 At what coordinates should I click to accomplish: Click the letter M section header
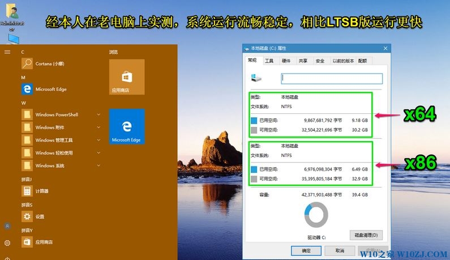pyautogui.click(x=23, y=78)
